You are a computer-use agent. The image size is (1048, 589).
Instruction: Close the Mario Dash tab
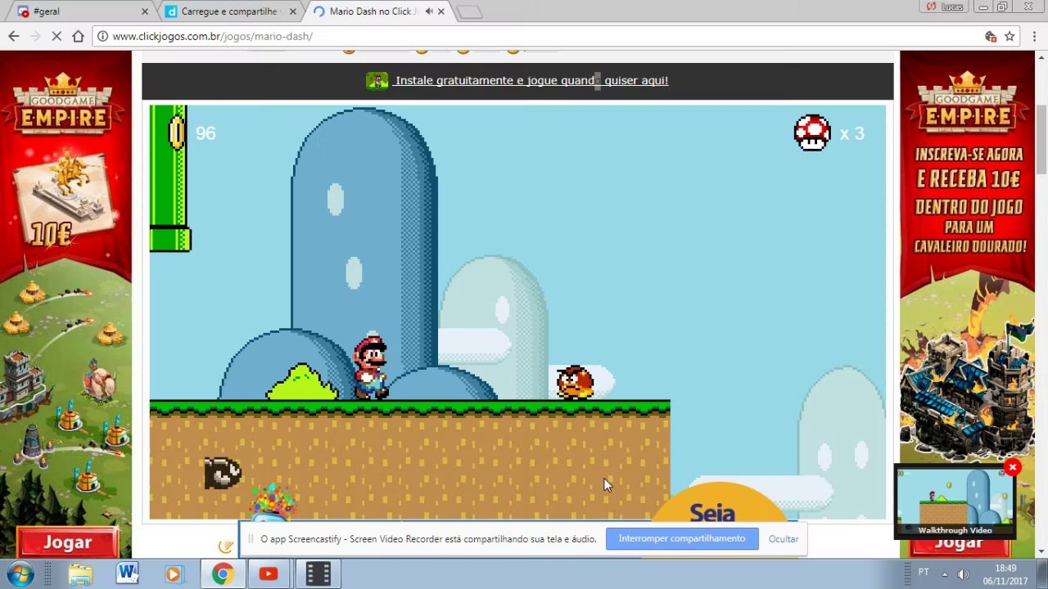coord(441,11)
